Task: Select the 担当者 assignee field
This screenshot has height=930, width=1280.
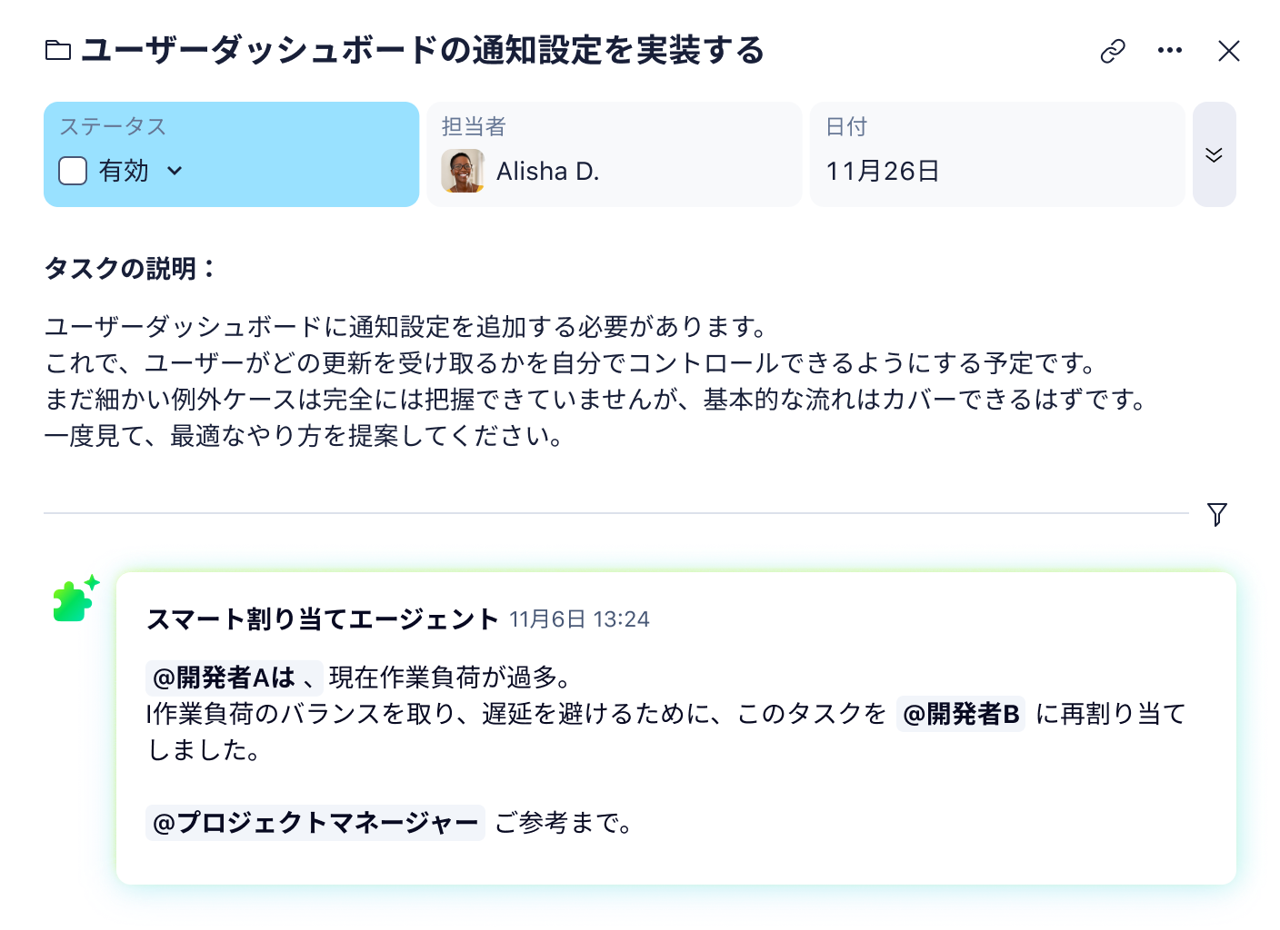Action: click(614, 153)
